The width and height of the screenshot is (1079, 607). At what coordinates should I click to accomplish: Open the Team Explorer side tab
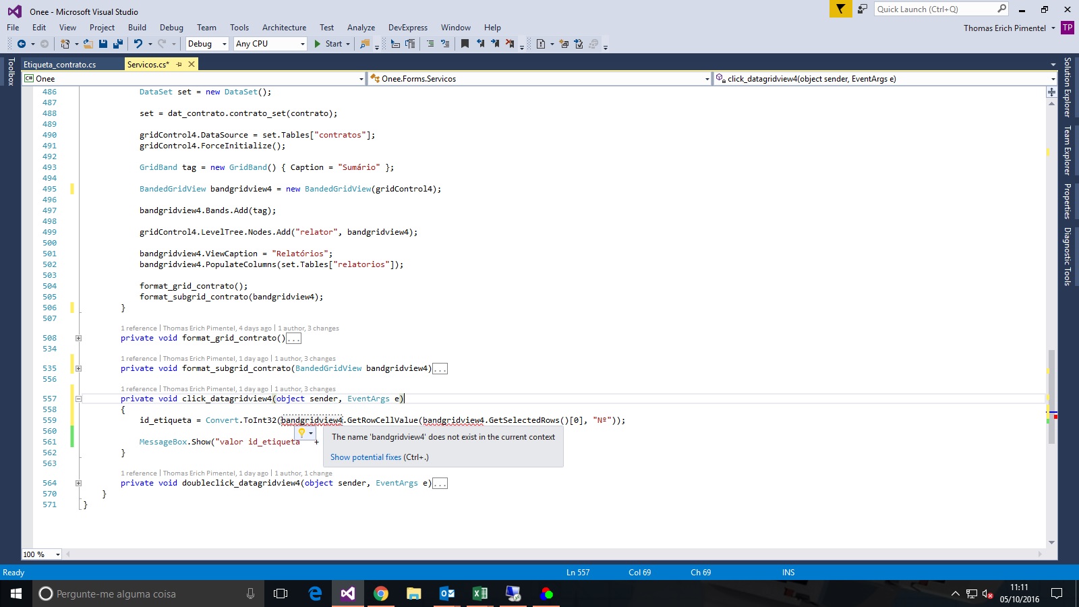[x=1068, y=150]
